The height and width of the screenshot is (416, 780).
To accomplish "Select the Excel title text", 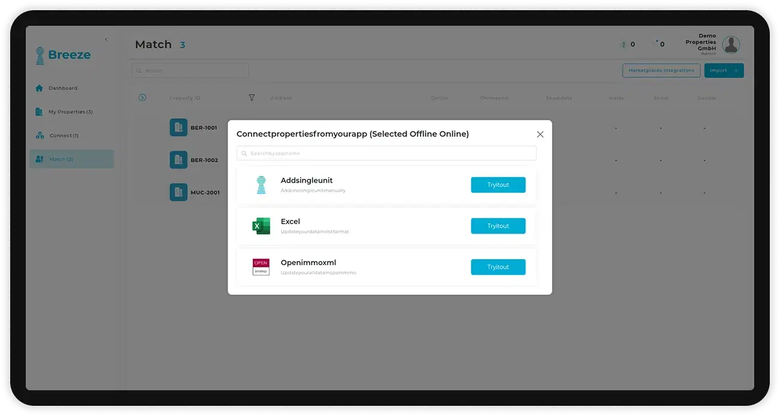I will tap(291, 221).
